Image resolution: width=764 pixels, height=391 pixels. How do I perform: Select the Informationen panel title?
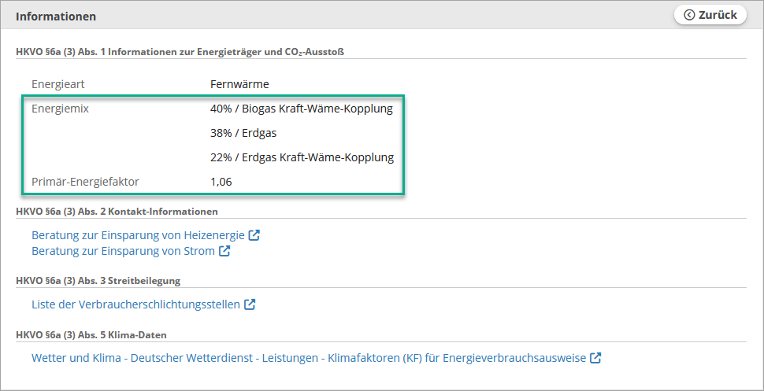pos(56,16)
